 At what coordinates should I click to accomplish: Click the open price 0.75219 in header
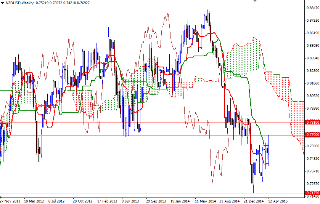(x=42, y=3)
